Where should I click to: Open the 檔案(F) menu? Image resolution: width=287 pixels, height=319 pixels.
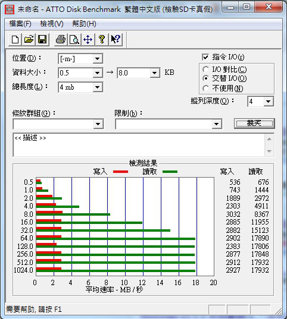(x=20, y=24)
